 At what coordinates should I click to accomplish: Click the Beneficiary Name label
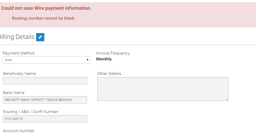point(19,74)
